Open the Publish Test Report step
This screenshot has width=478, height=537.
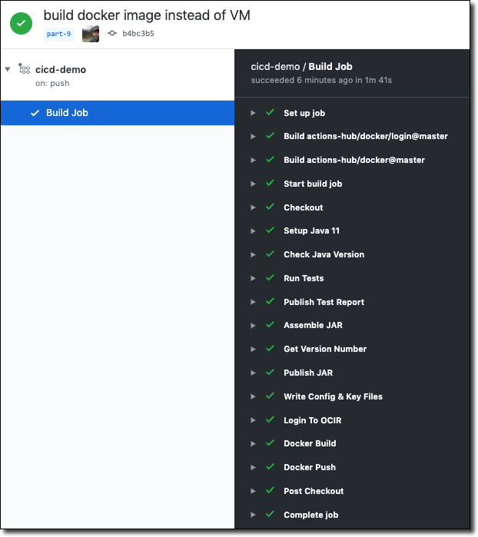[x=324, y=302]
